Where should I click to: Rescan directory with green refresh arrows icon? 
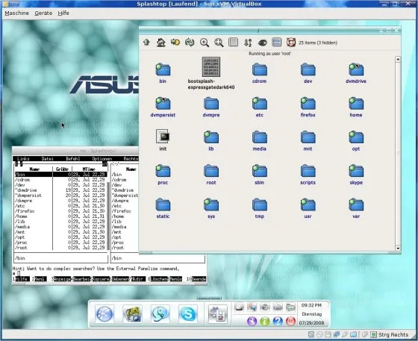[190, 42]
